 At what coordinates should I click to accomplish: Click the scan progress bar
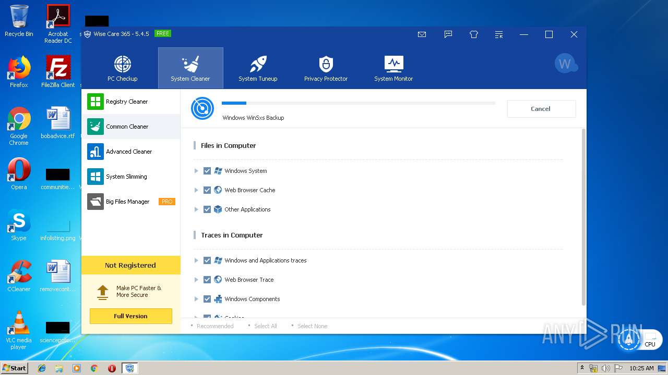click(359, 103)
